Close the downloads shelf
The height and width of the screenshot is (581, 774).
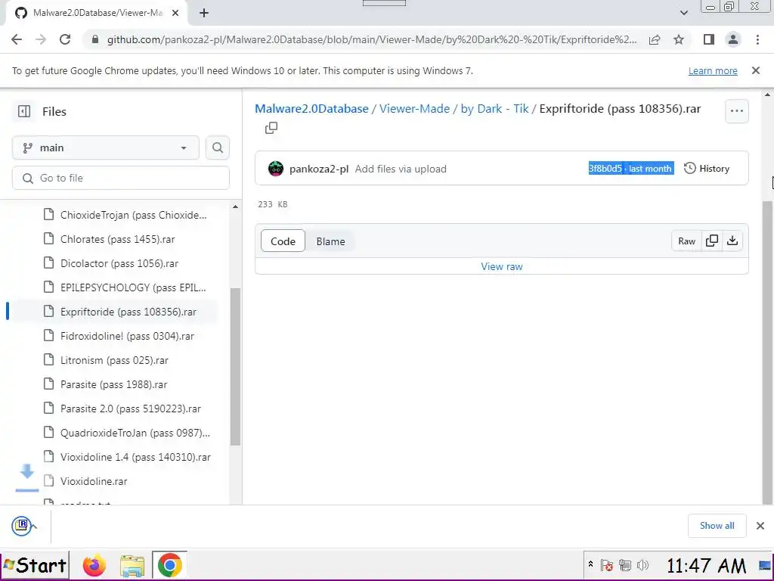(x=760, y=526)
